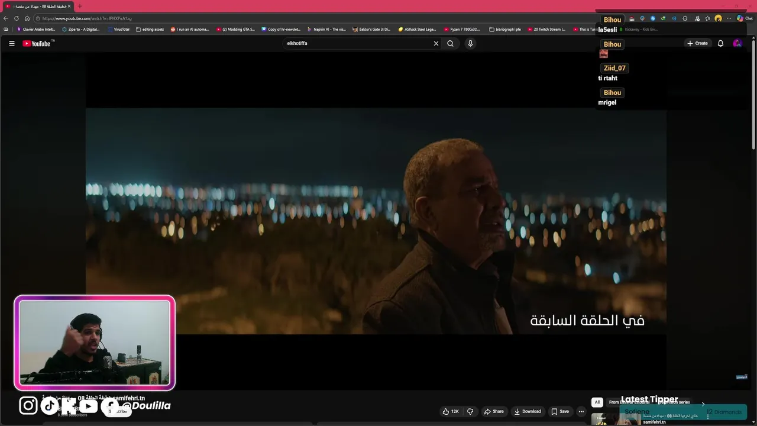Click the YouTube search magnifier button
This screenshot has width=757, height=426.
450,43
